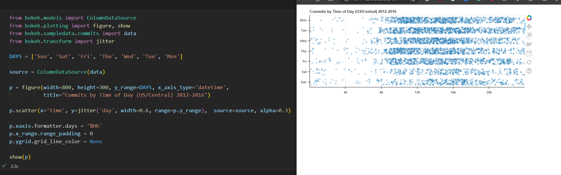Click the 'Sun' y-axis label
This screenshot has width=561, height=175.
coord(303,82)
